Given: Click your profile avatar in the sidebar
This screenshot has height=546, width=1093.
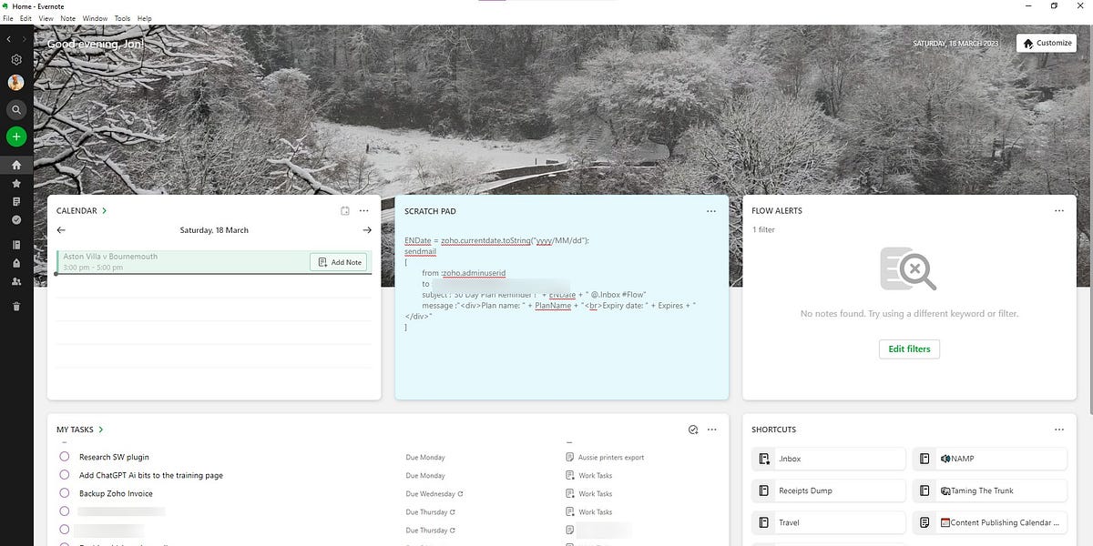Looking at the screenshot, I should pos(15,82).
